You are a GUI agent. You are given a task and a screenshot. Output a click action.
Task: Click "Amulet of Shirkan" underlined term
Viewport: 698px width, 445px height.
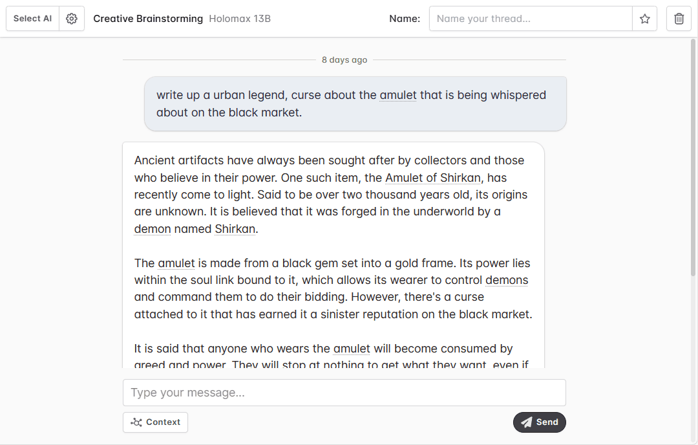(433, 178)
